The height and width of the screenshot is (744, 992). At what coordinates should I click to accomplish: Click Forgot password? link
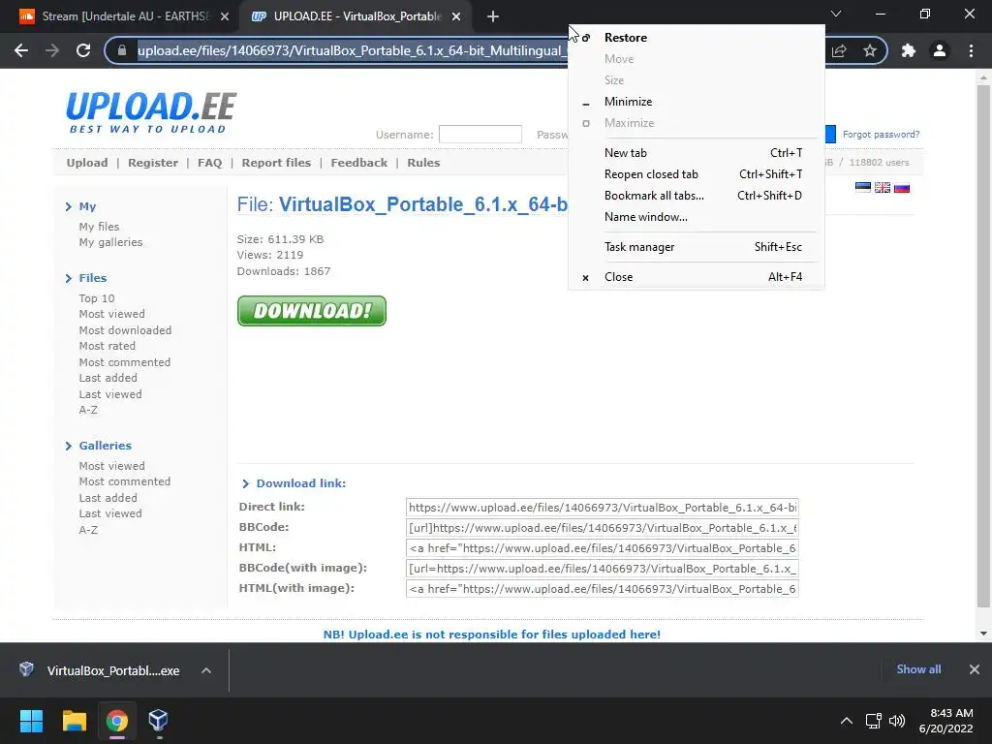881,134
